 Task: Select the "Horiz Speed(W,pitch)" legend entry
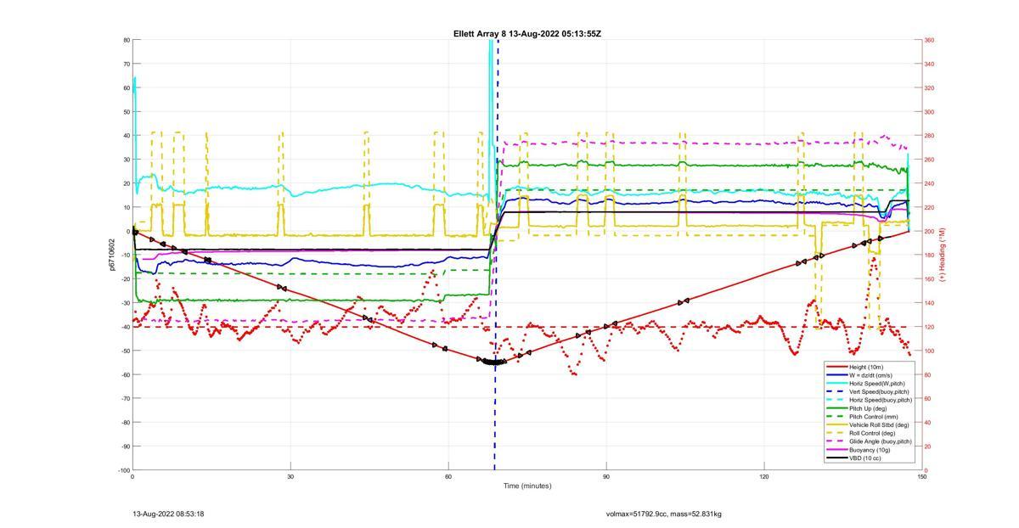coord(870,383)
